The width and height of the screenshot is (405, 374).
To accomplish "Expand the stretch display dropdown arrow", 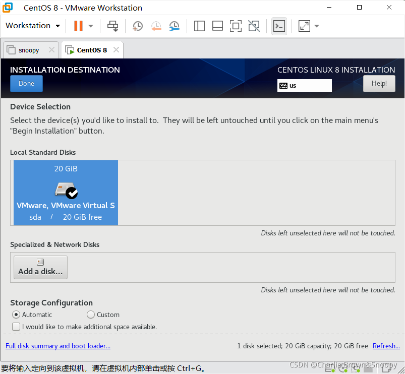I will 317,26.
